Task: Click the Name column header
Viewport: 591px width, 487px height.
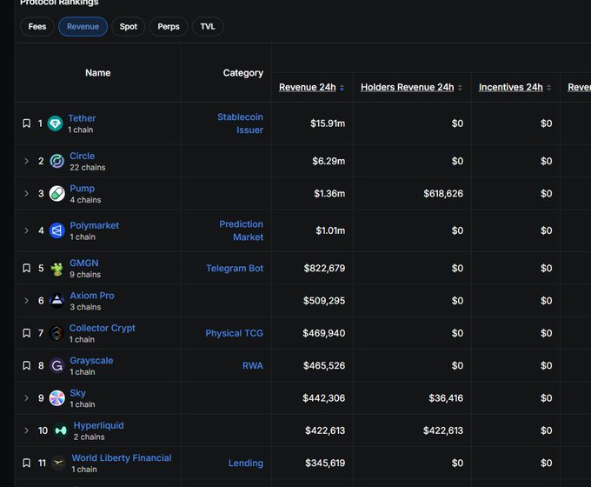Action: coord(97,73)
